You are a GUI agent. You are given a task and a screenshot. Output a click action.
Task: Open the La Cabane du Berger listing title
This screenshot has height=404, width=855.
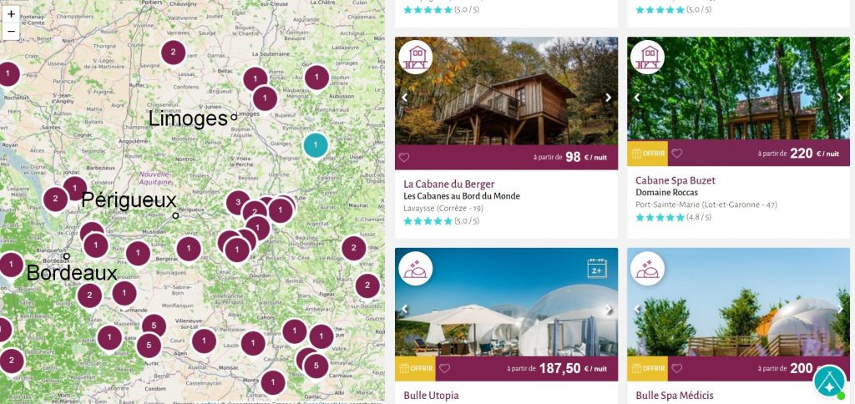click(x=449, y=184)
